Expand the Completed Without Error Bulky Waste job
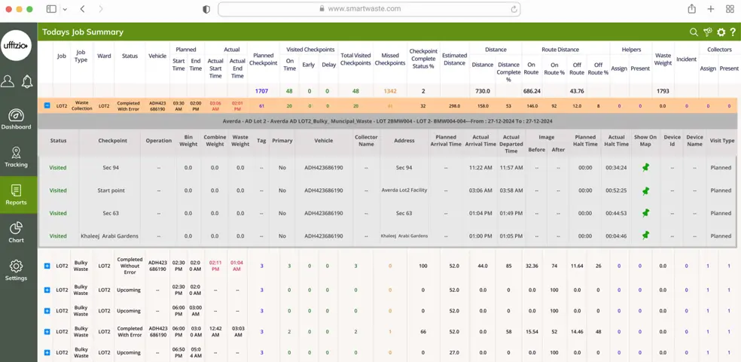The width and height of the screenshot is (741, 362). pyautogui.click(x=47, y=266)
